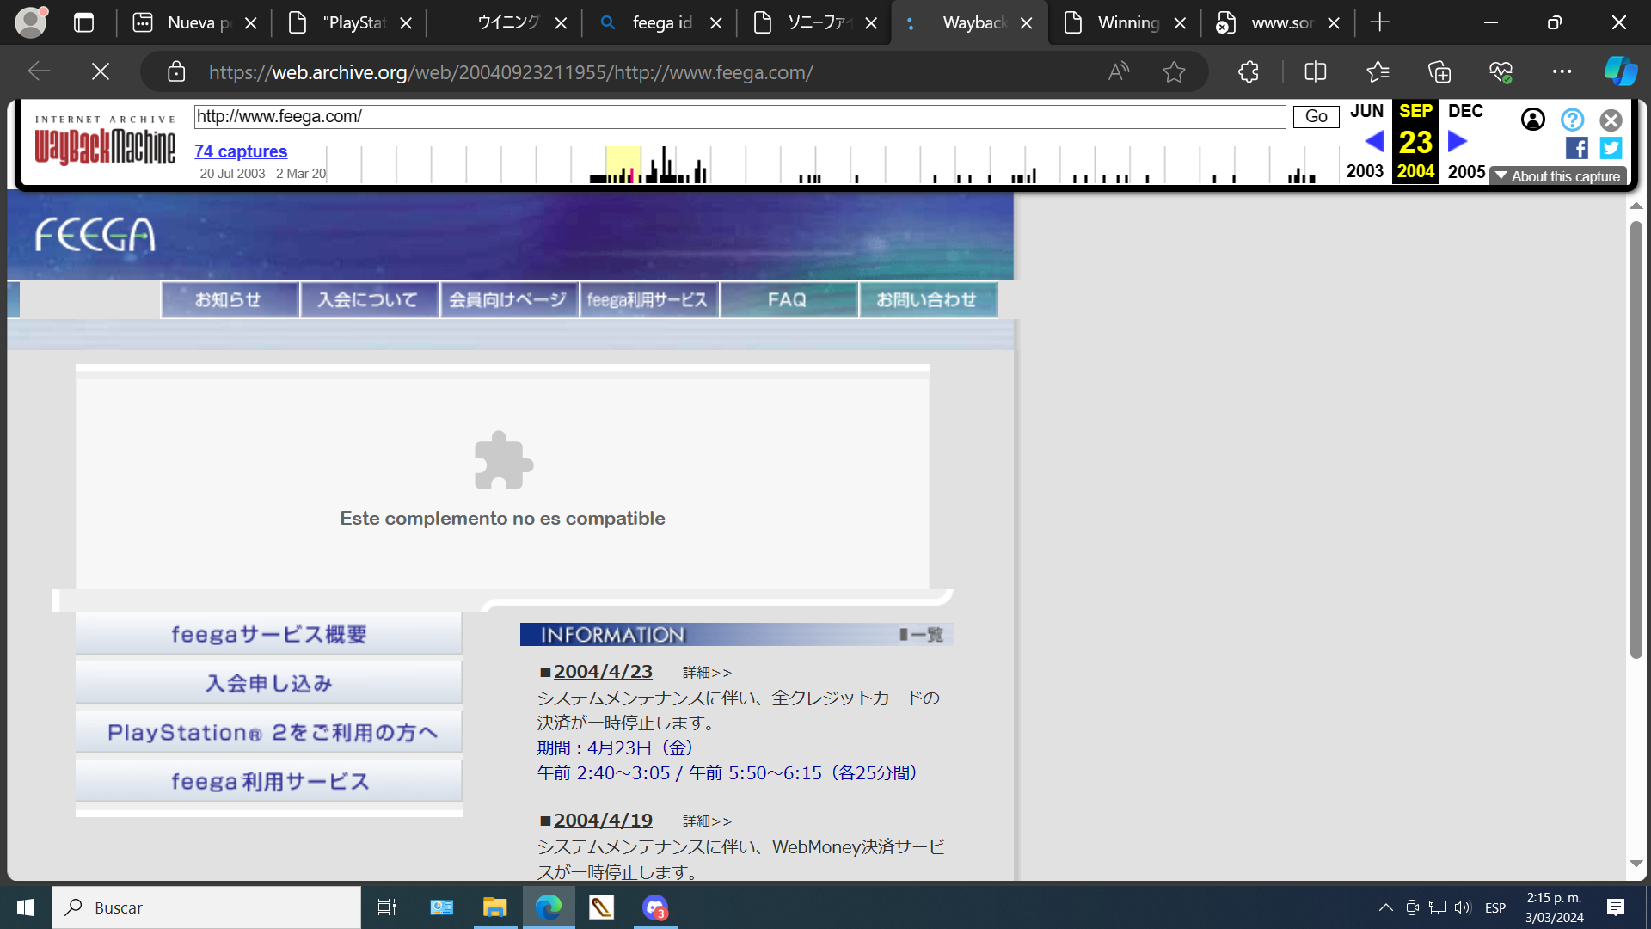Screen dimensions: 1651x929
Task: Click the Wayback Go button
Action: [1316, 116]
